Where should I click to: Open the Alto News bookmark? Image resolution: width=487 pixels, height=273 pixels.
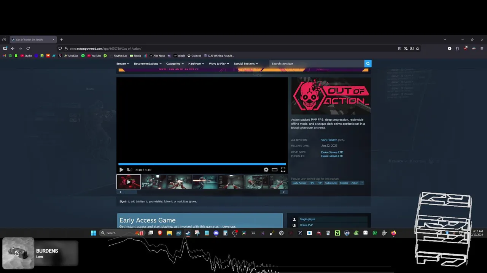pos(157,56)
